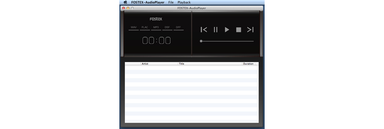This screenshot has width=384, height=129.
Task: Click the WAV format indicator
Action: pyautogui.click(x=134, y=27)
